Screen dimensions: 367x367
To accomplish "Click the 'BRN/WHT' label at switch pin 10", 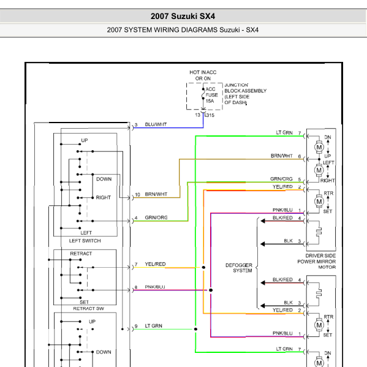I will click(x=156, y=194).
